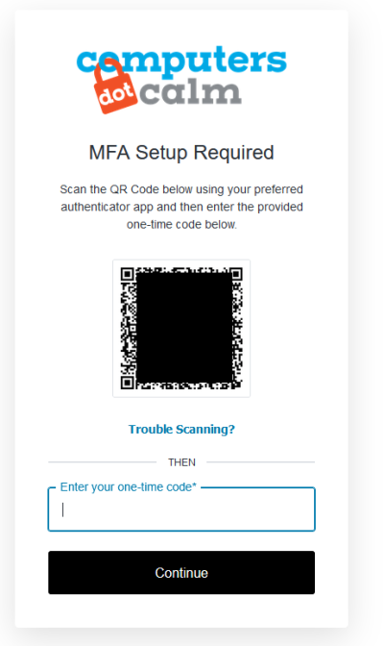Click the 'Scan the QR Code below' instruction line
The image size is (384, 646).
click(x=181, y=189)
